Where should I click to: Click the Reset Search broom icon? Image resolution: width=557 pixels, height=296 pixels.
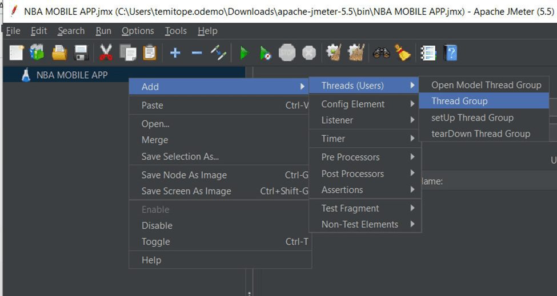403,53
